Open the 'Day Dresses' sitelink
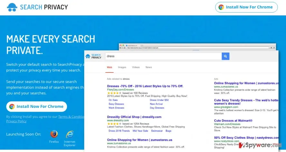286x152 pixels. 157,108
